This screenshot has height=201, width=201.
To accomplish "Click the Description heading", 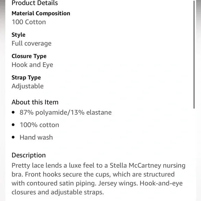I will point(29,155).
